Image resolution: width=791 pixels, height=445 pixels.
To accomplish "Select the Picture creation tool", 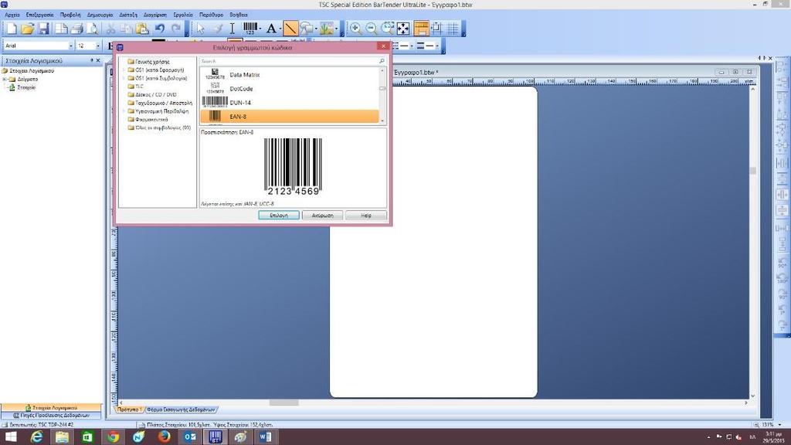I will [x=327, y=29].
